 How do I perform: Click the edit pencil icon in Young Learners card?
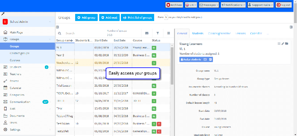coord(283,44)
